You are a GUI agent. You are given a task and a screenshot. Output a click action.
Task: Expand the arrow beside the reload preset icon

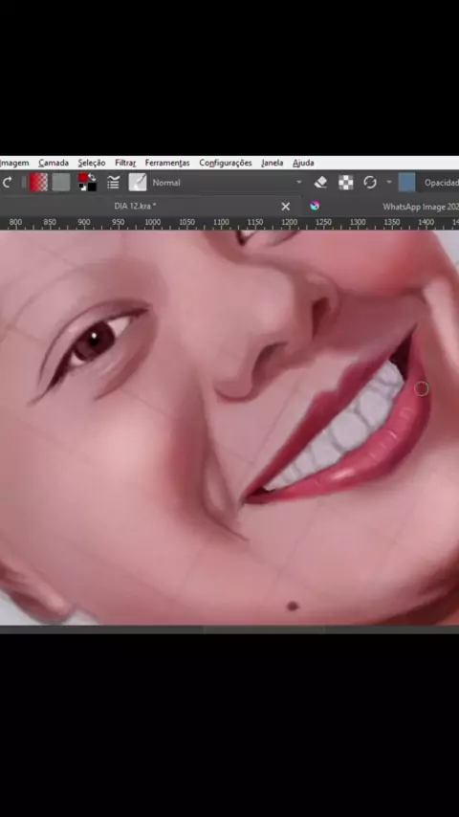point(388,183)
